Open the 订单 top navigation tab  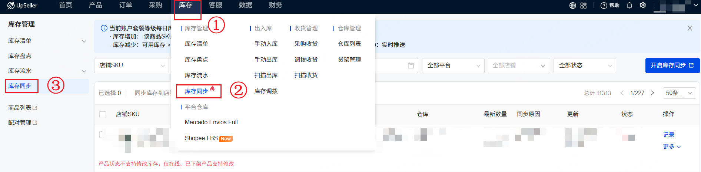[125, 5]
